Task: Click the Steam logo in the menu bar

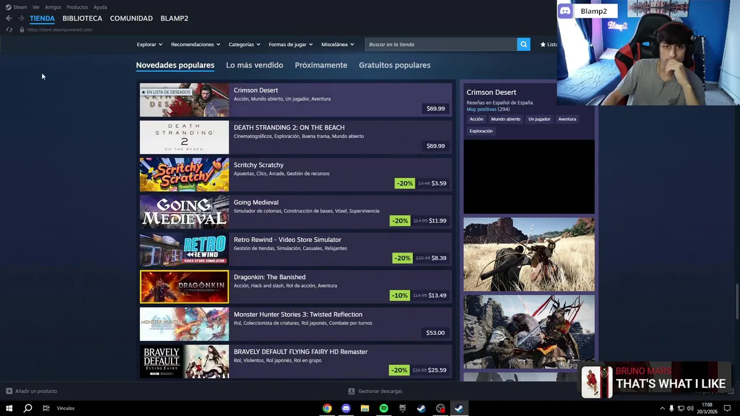Action: pos(8,7)
